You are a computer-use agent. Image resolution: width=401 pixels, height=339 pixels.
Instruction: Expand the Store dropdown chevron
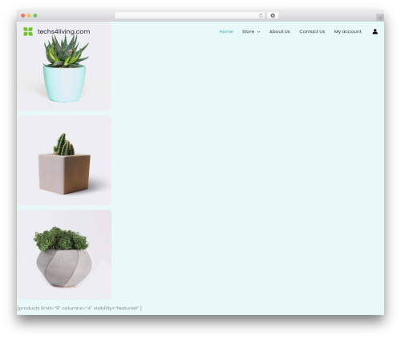point(258,32)
